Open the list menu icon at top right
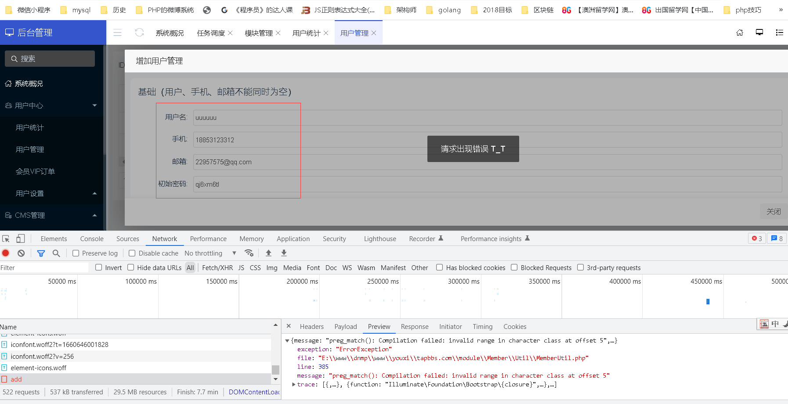Screen dimensions: 788x404 [780, 32]
